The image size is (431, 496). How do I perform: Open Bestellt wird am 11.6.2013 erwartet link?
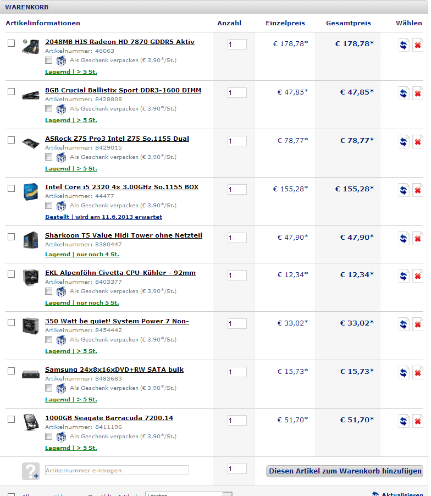[103, 217]
